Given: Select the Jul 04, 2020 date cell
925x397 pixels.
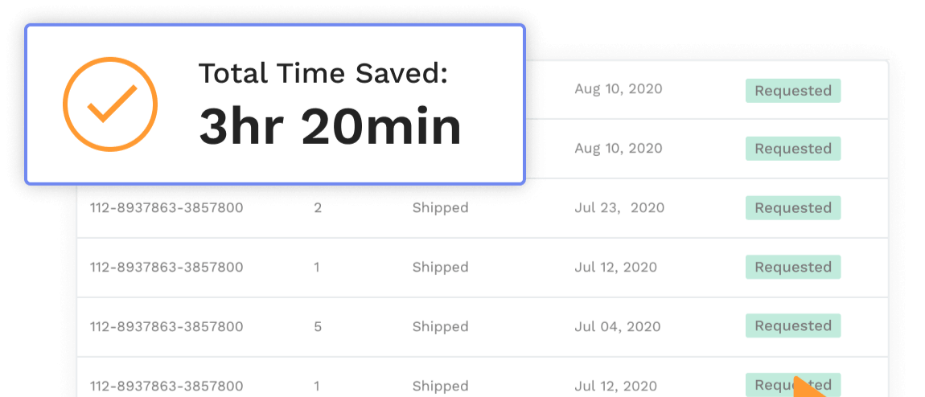Looking at the screenshot, I should pyautogui.click(x=618, y=326).
